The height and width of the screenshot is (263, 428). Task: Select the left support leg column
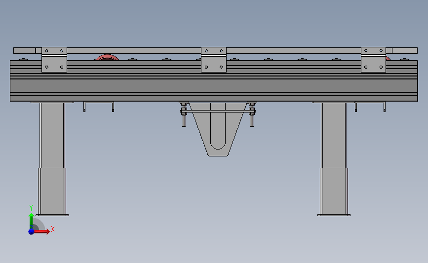(x=52, y=158)
